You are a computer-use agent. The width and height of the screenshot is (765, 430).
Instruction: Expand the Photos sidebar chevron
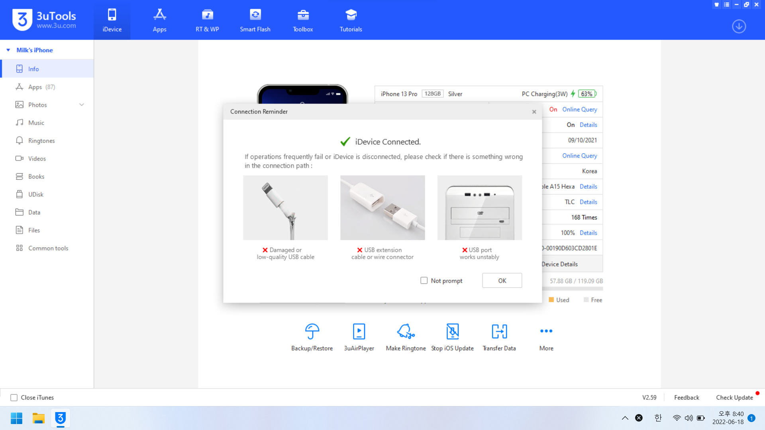[82, 105]
